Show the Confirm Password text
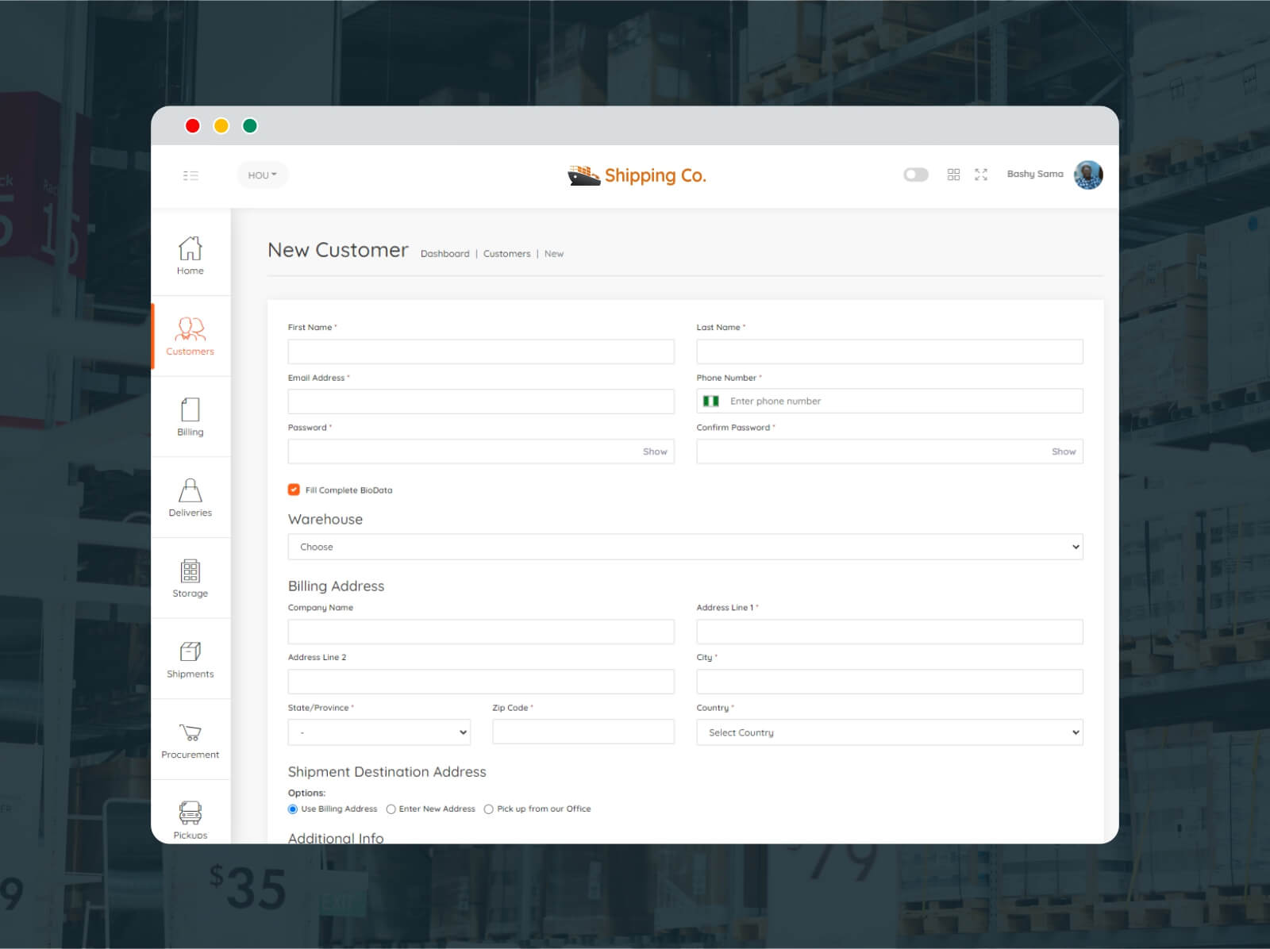1270x949 pixels. click(x=1064, y=451)
